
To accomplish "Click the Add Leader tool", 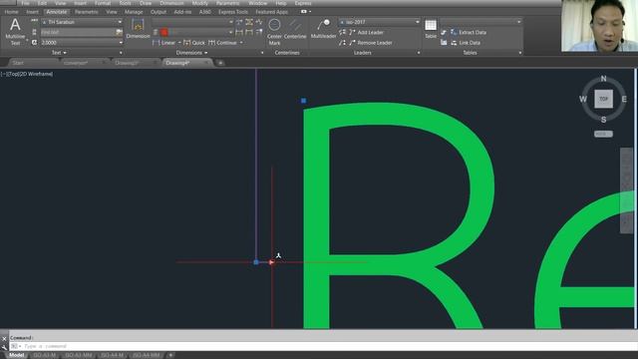I will [366, 32].
